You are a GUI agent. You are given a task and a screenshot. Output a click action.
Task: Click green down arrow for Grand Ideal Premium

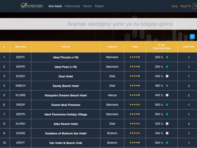pyautogui.click(x=167, y=105)
